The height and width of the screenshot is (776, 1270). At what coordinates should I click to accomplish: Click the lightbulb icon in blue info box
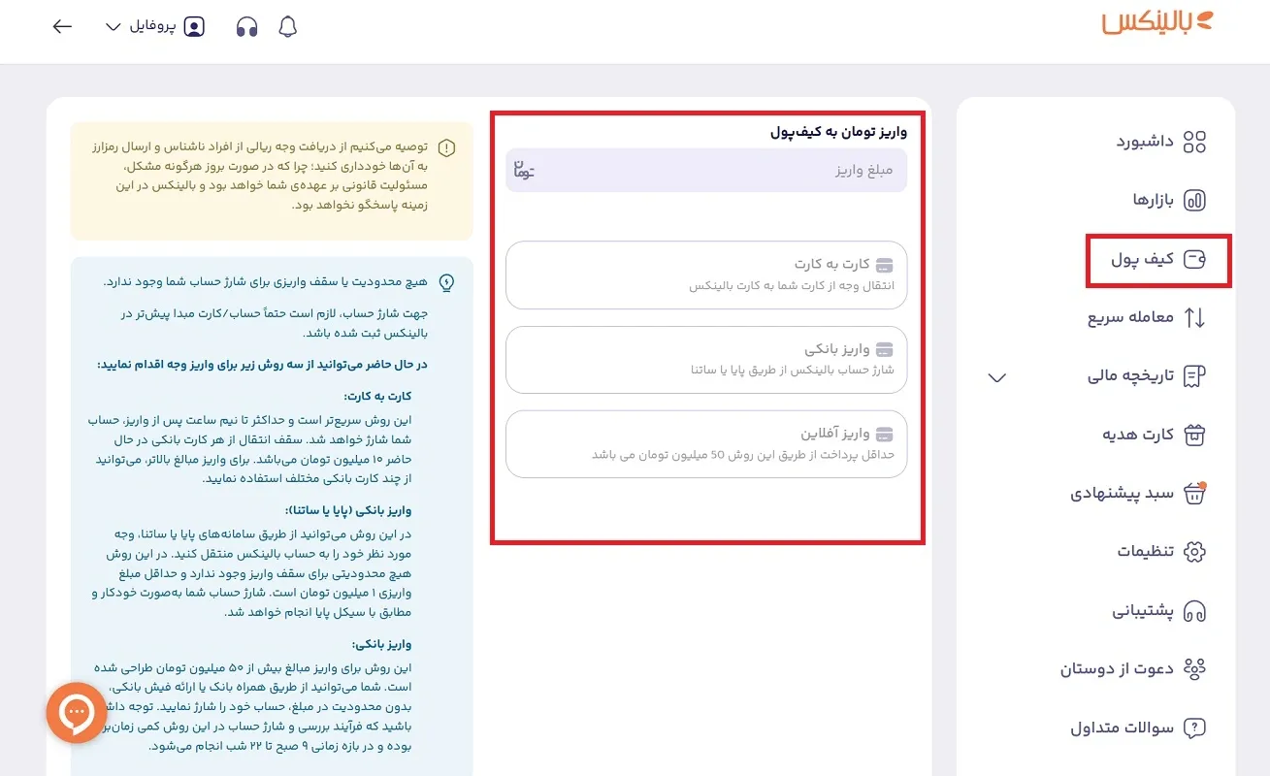pos(446,282)
